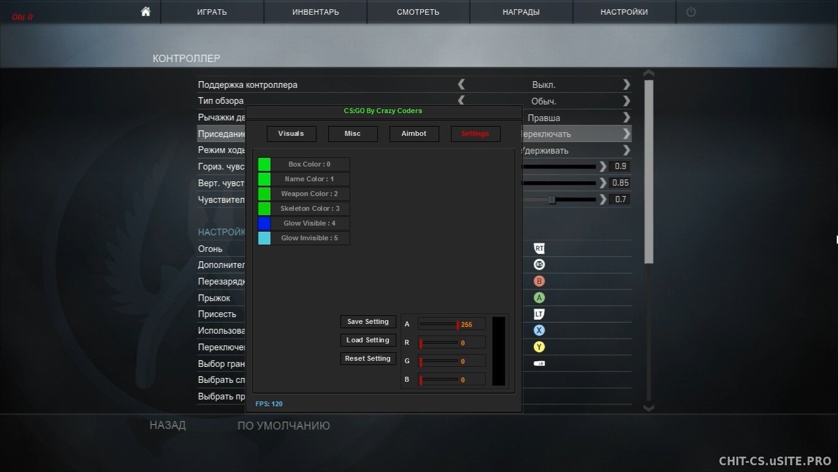The height and width of the screenshot is (472, 838).
Task: Click the ПО УМОЛЧАНИЮ defaults button
Action: click(284, 425)
